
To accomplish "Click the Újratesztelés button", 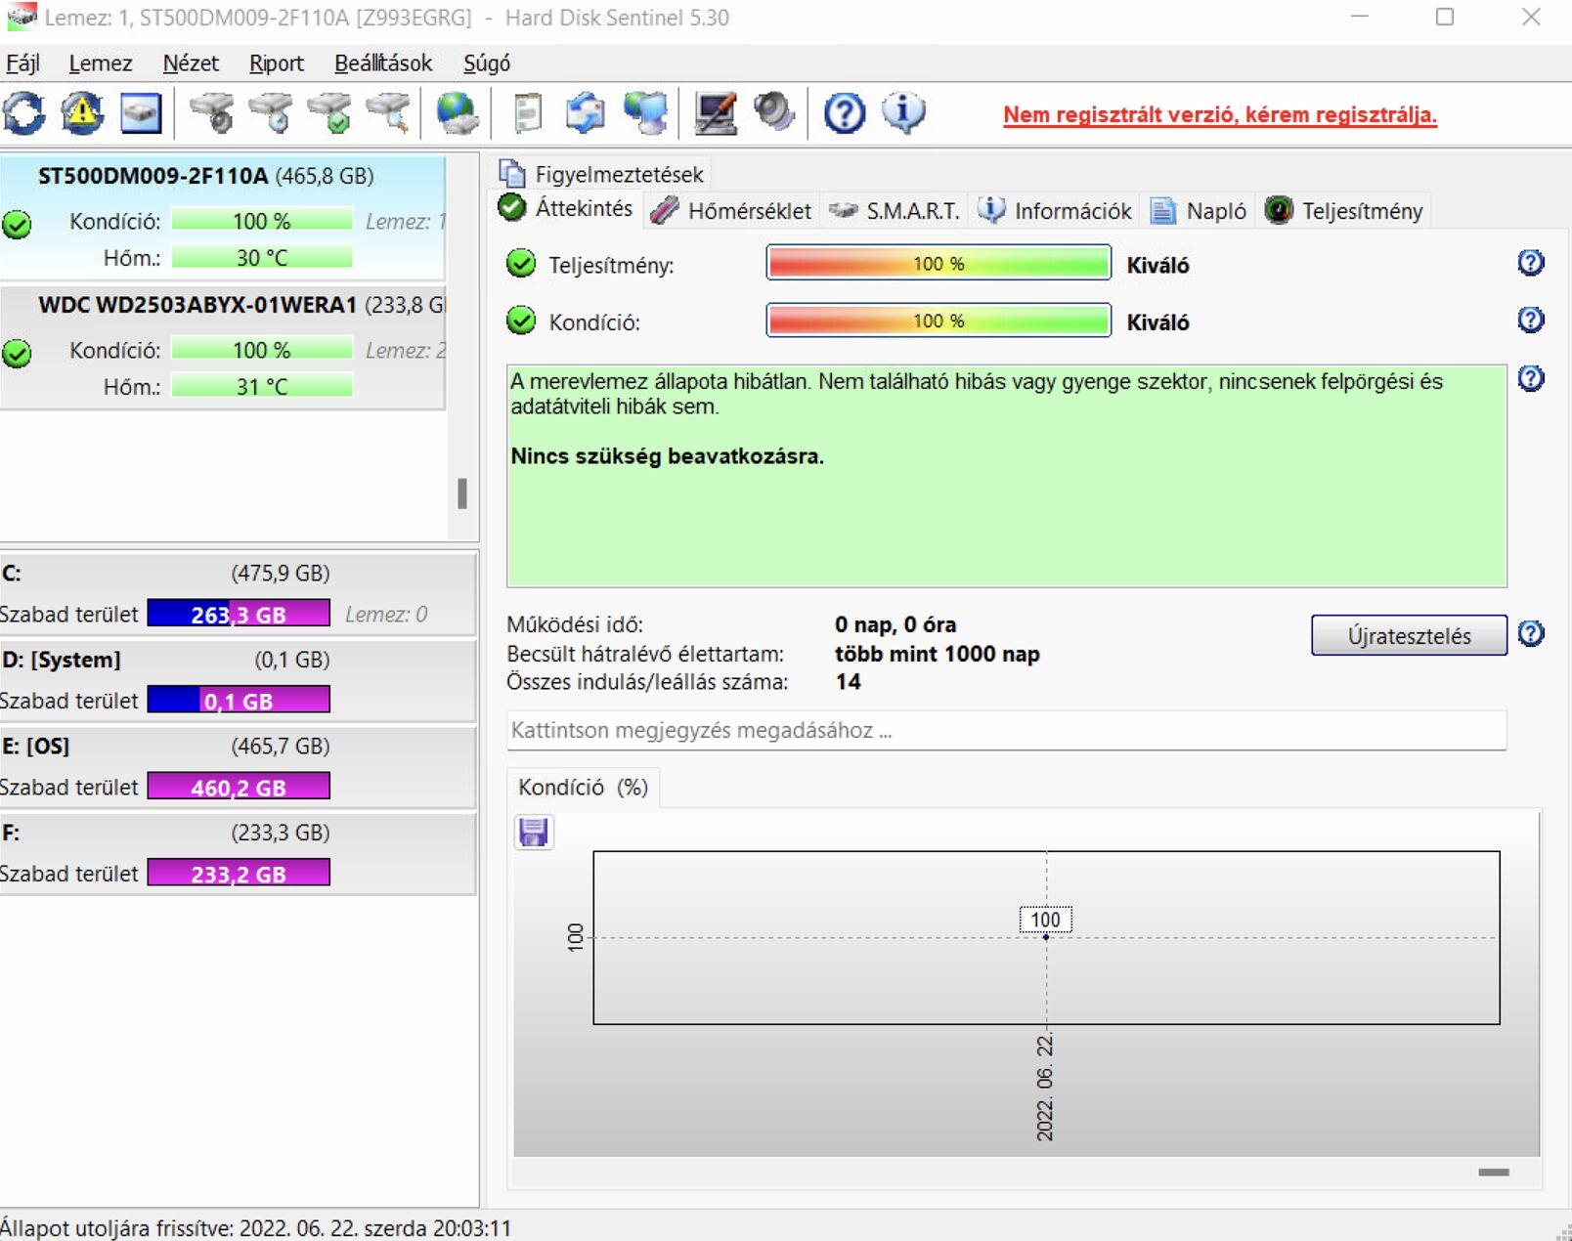I will (1409, 635).
